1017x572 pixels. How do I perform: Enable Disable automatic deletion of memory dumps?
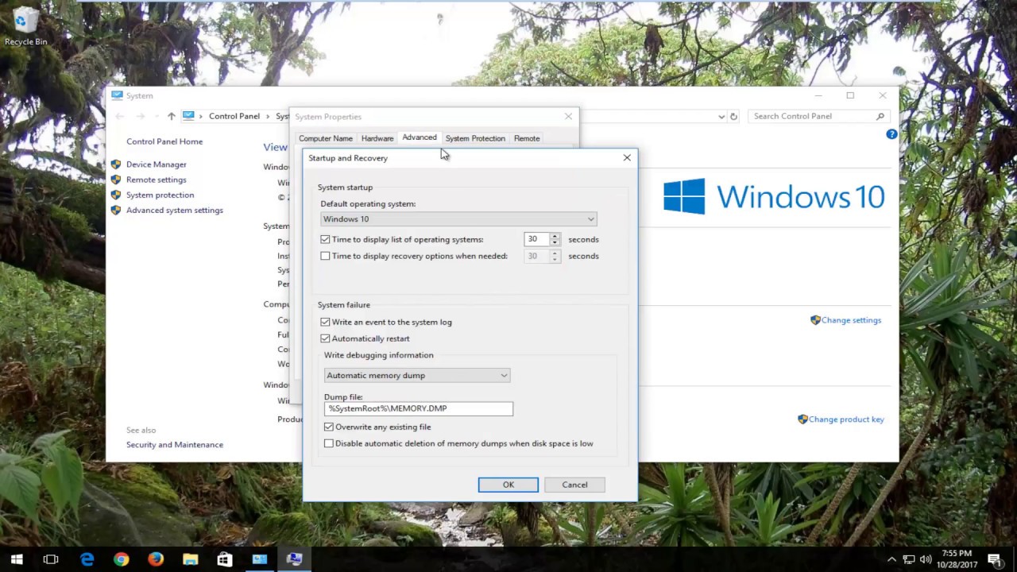point(328,443)
